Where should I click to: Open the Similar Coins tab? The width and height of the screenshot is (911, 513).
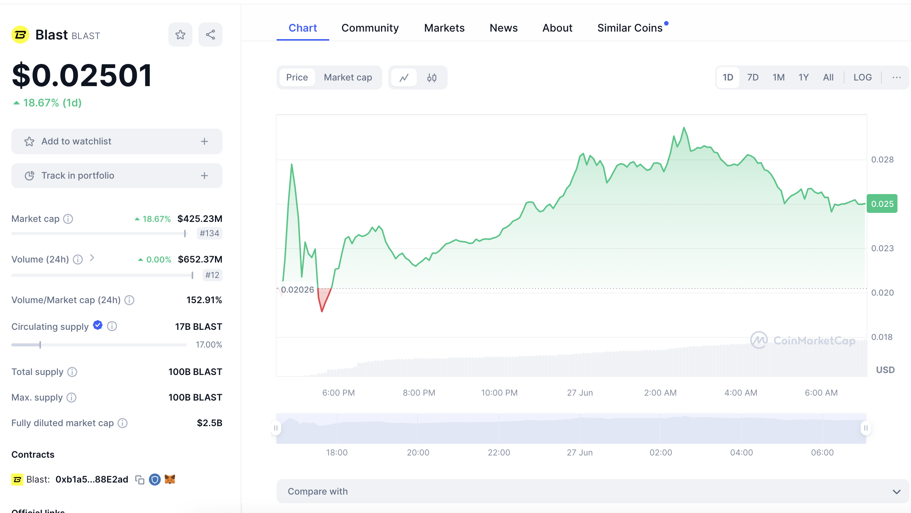coord(630,28)
